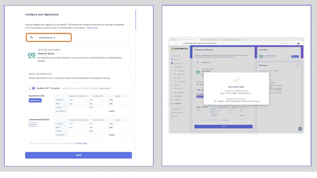Click the search magnifier icon in deployment search
317x178 pixels.
(x=32, y=38)
